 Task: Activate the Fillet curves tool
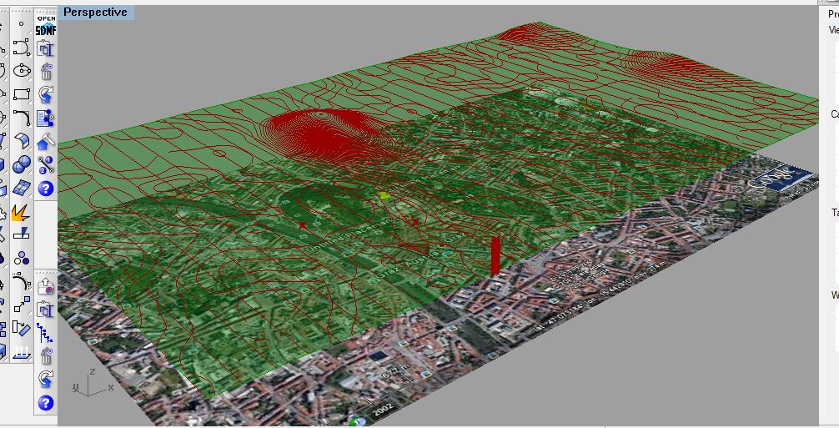click(21, 118)
